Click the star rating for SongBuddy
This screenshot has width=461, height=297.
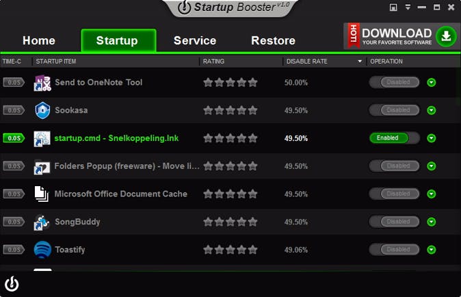230,222
